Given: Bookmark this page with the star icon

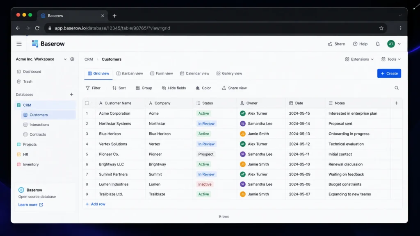Looking at the screenshot, I should (x=381, y=28).
